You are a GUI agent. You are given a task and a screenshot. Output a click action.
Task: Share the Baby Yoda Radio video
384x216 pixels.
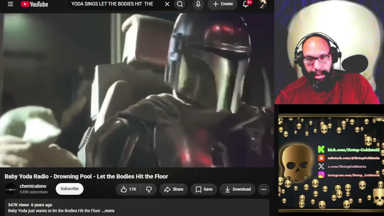pyautogui.click(x=174, y=189)
